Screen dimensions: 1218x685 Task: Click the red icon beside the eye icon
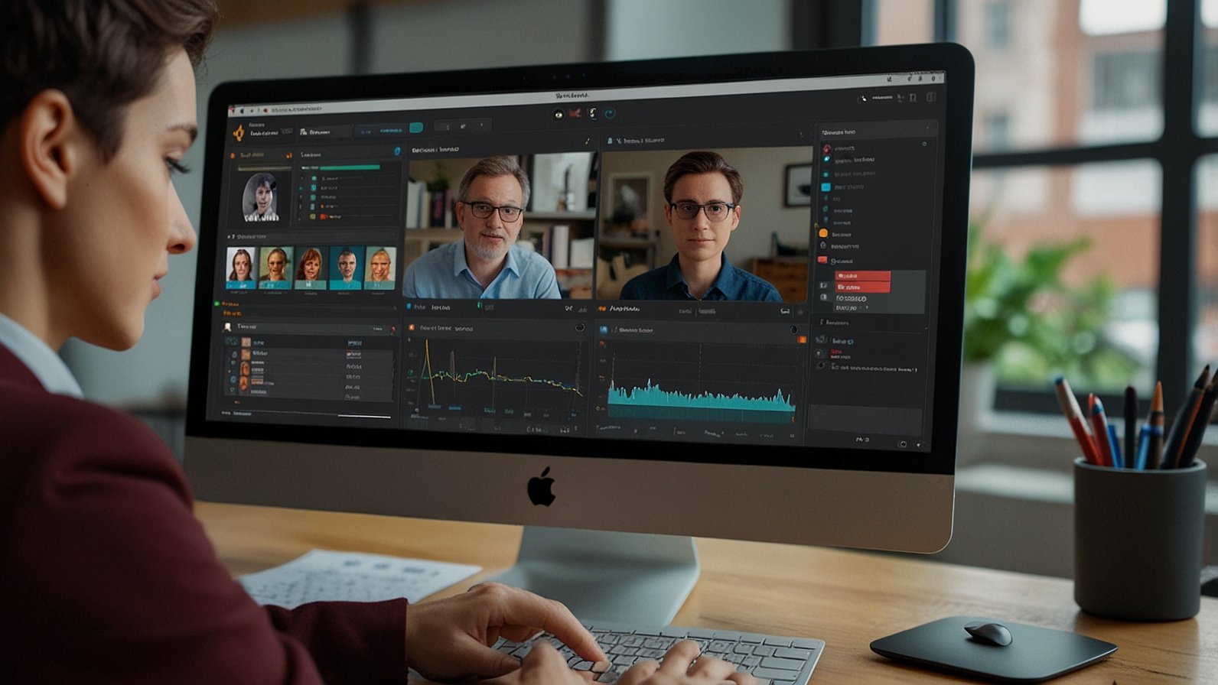(x=575, y=114)
